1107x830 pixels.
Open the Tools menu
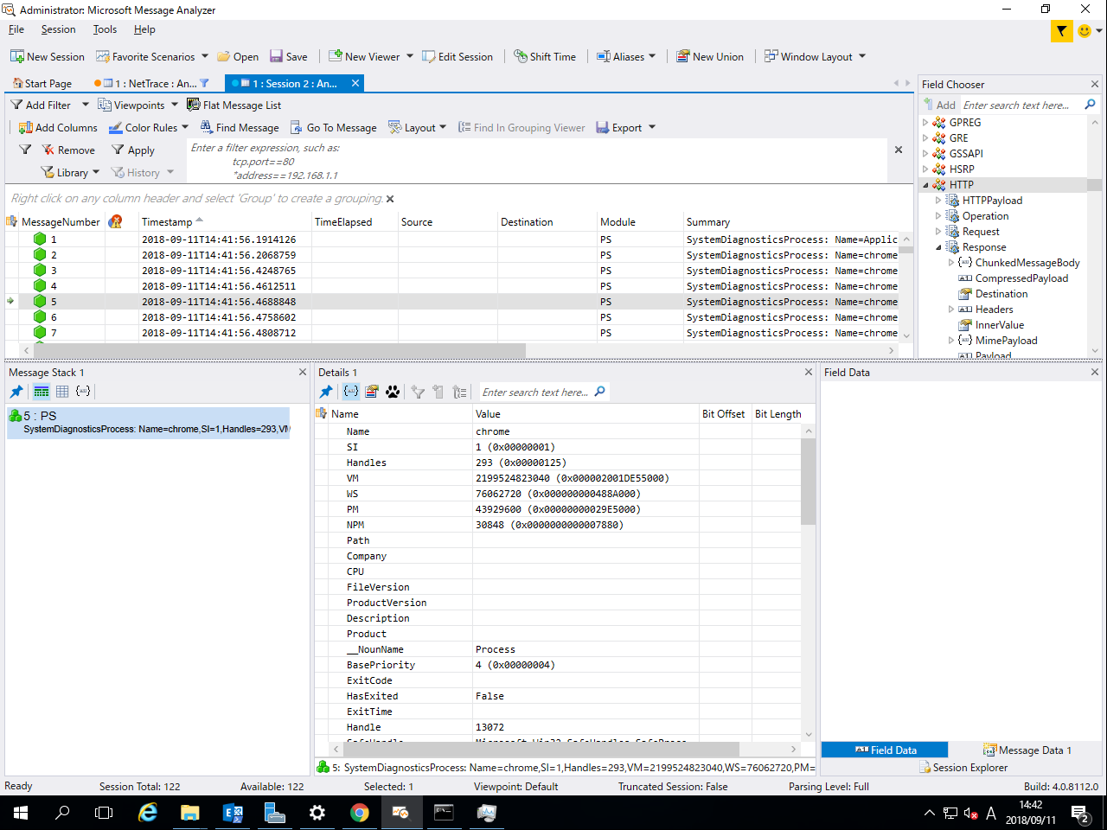tap(104, 29)
